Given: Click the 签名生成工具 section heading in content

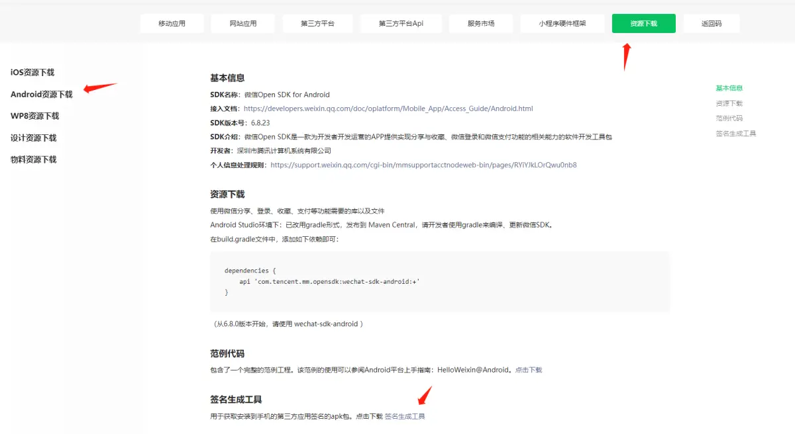Looking at the screenshot, I should (x=236, y=400).
